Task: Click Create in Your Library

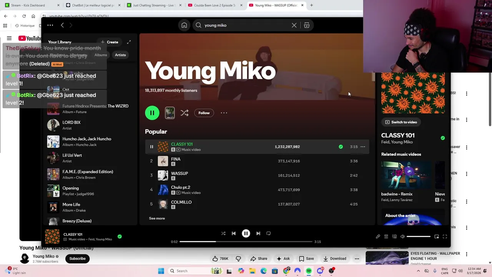Action: click(x=110, y=42)
